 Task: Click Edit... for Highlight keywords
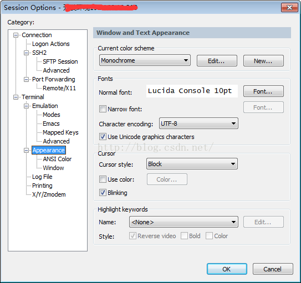(x=263, y=222)
